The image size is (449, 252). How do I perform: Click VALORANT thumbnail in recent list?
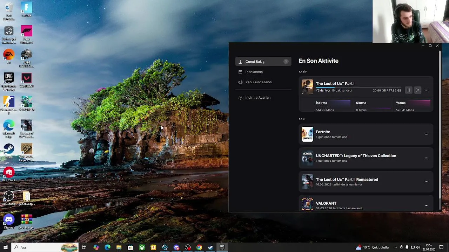[307, 205]
